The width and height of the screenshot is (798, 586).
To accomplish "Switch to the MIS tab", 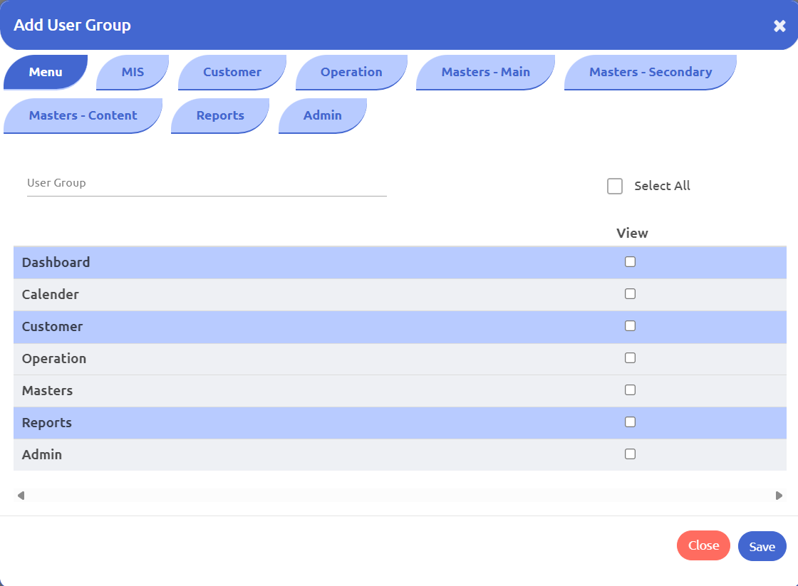I will click(x=133, y=72).
